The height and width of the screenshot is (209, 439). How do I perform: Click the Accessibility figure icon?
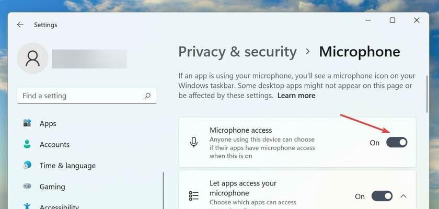[27, 206]
